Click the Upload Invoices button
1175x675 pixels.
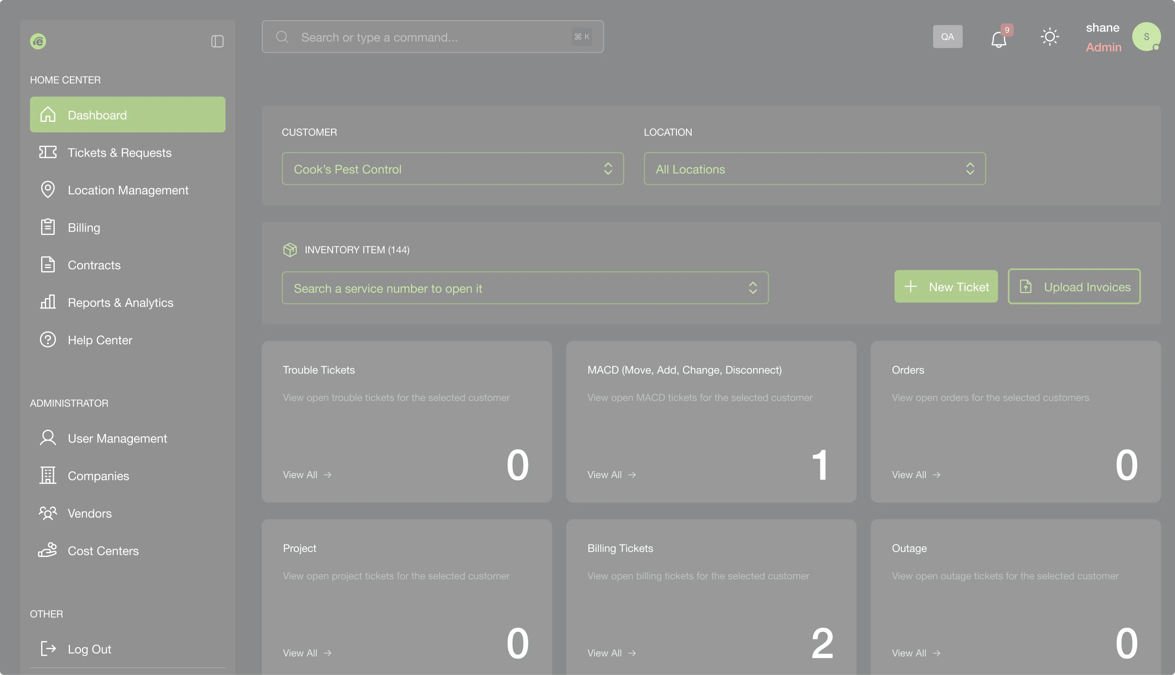point(1074,287)
